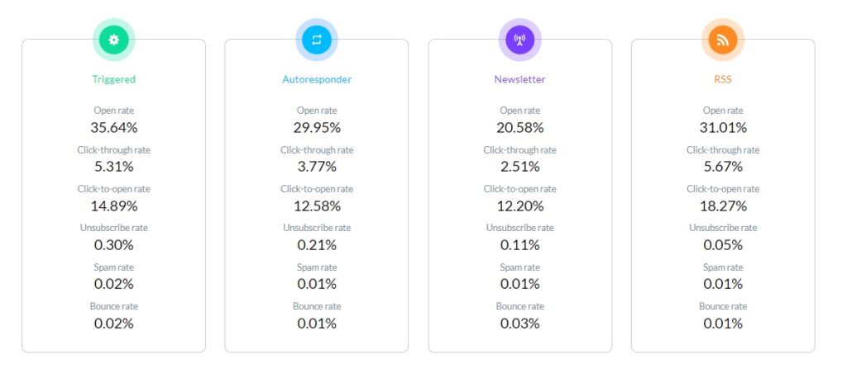Open the Autoresponder heading link
847x378 pixels.
point(317,79)
